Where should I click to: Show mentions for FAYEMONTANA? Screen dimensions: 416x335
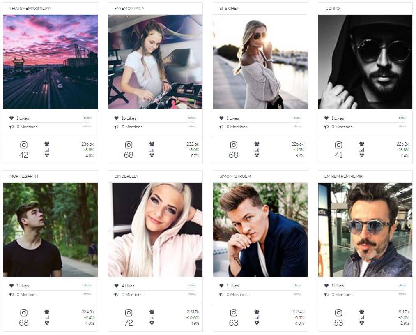192,127
